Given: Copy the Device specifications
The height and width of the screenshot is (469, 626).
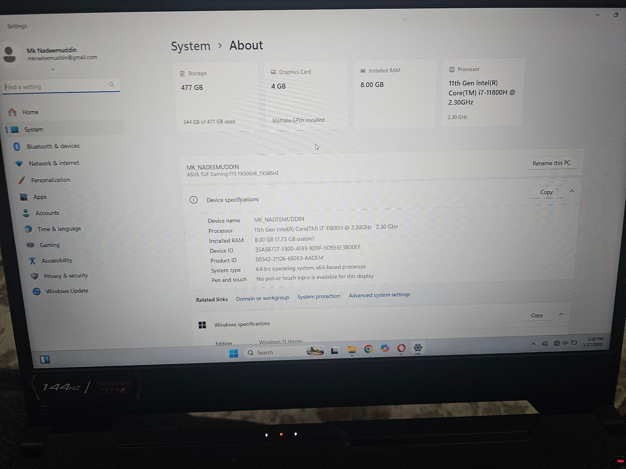Looking at the screenshot, I should coord(546,192).
